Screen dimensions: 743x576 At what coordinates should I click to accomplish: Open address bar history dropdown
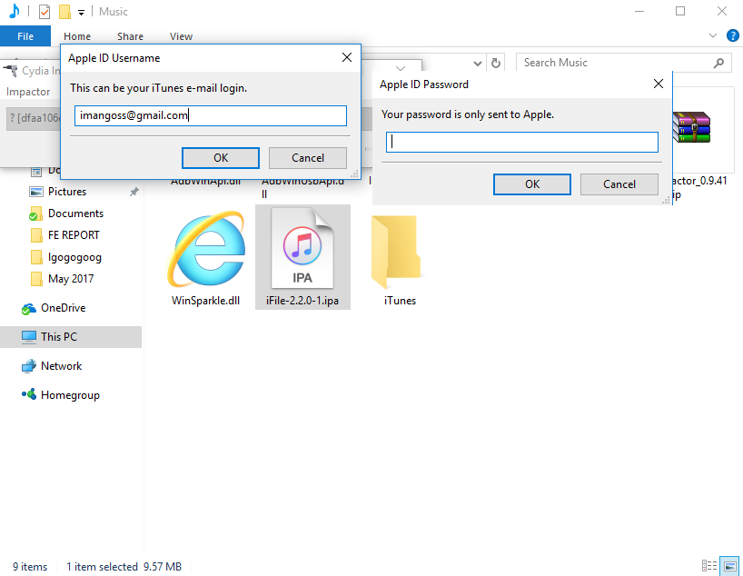[478, 64]
